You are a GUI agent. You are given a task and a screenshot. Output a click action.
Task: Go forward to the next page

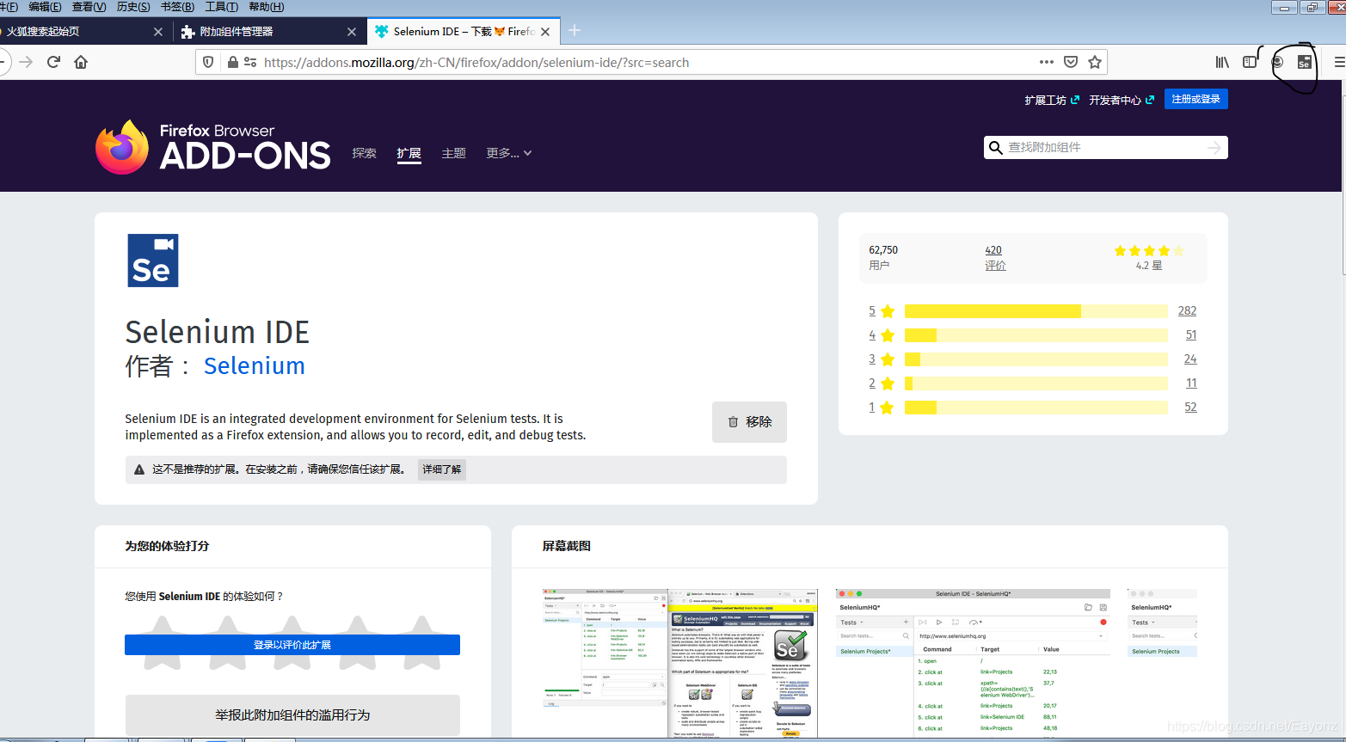tap(26, 62)
